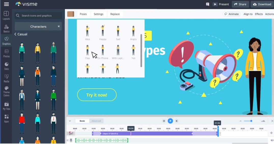Collapse the timeline panel chevron
Image resolution: width=274 pixels, height=144 pixels.
[70, 121]
